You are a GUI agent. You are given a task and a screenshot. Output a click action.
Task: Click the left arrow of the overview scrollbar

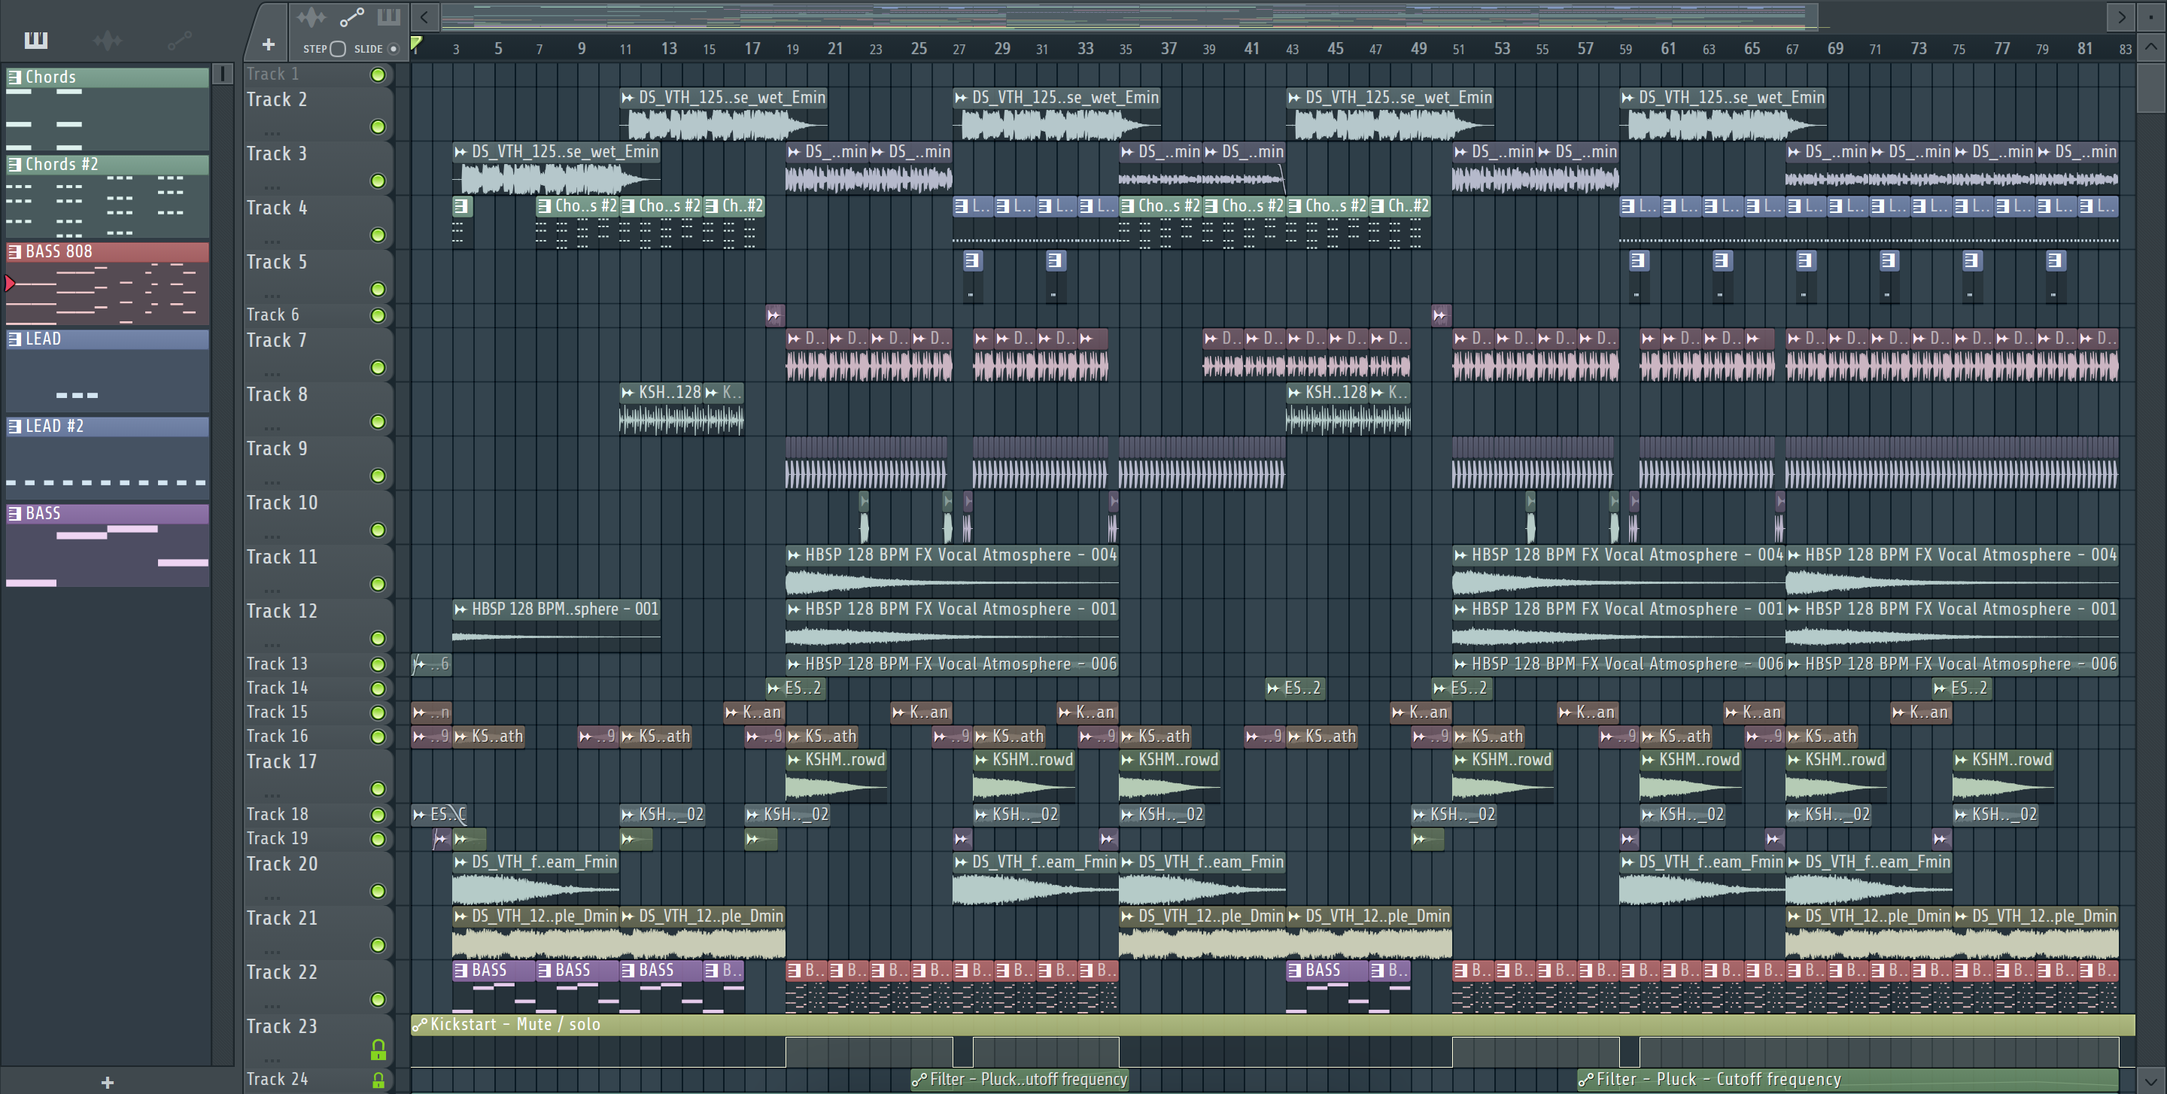[425, 17]
